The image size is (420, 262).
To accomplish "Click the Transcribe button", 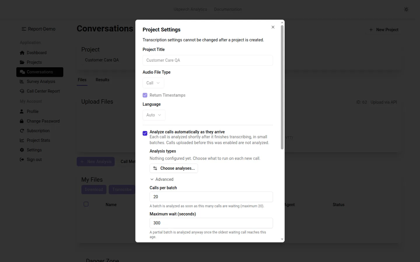I will [x=122, y=190].
